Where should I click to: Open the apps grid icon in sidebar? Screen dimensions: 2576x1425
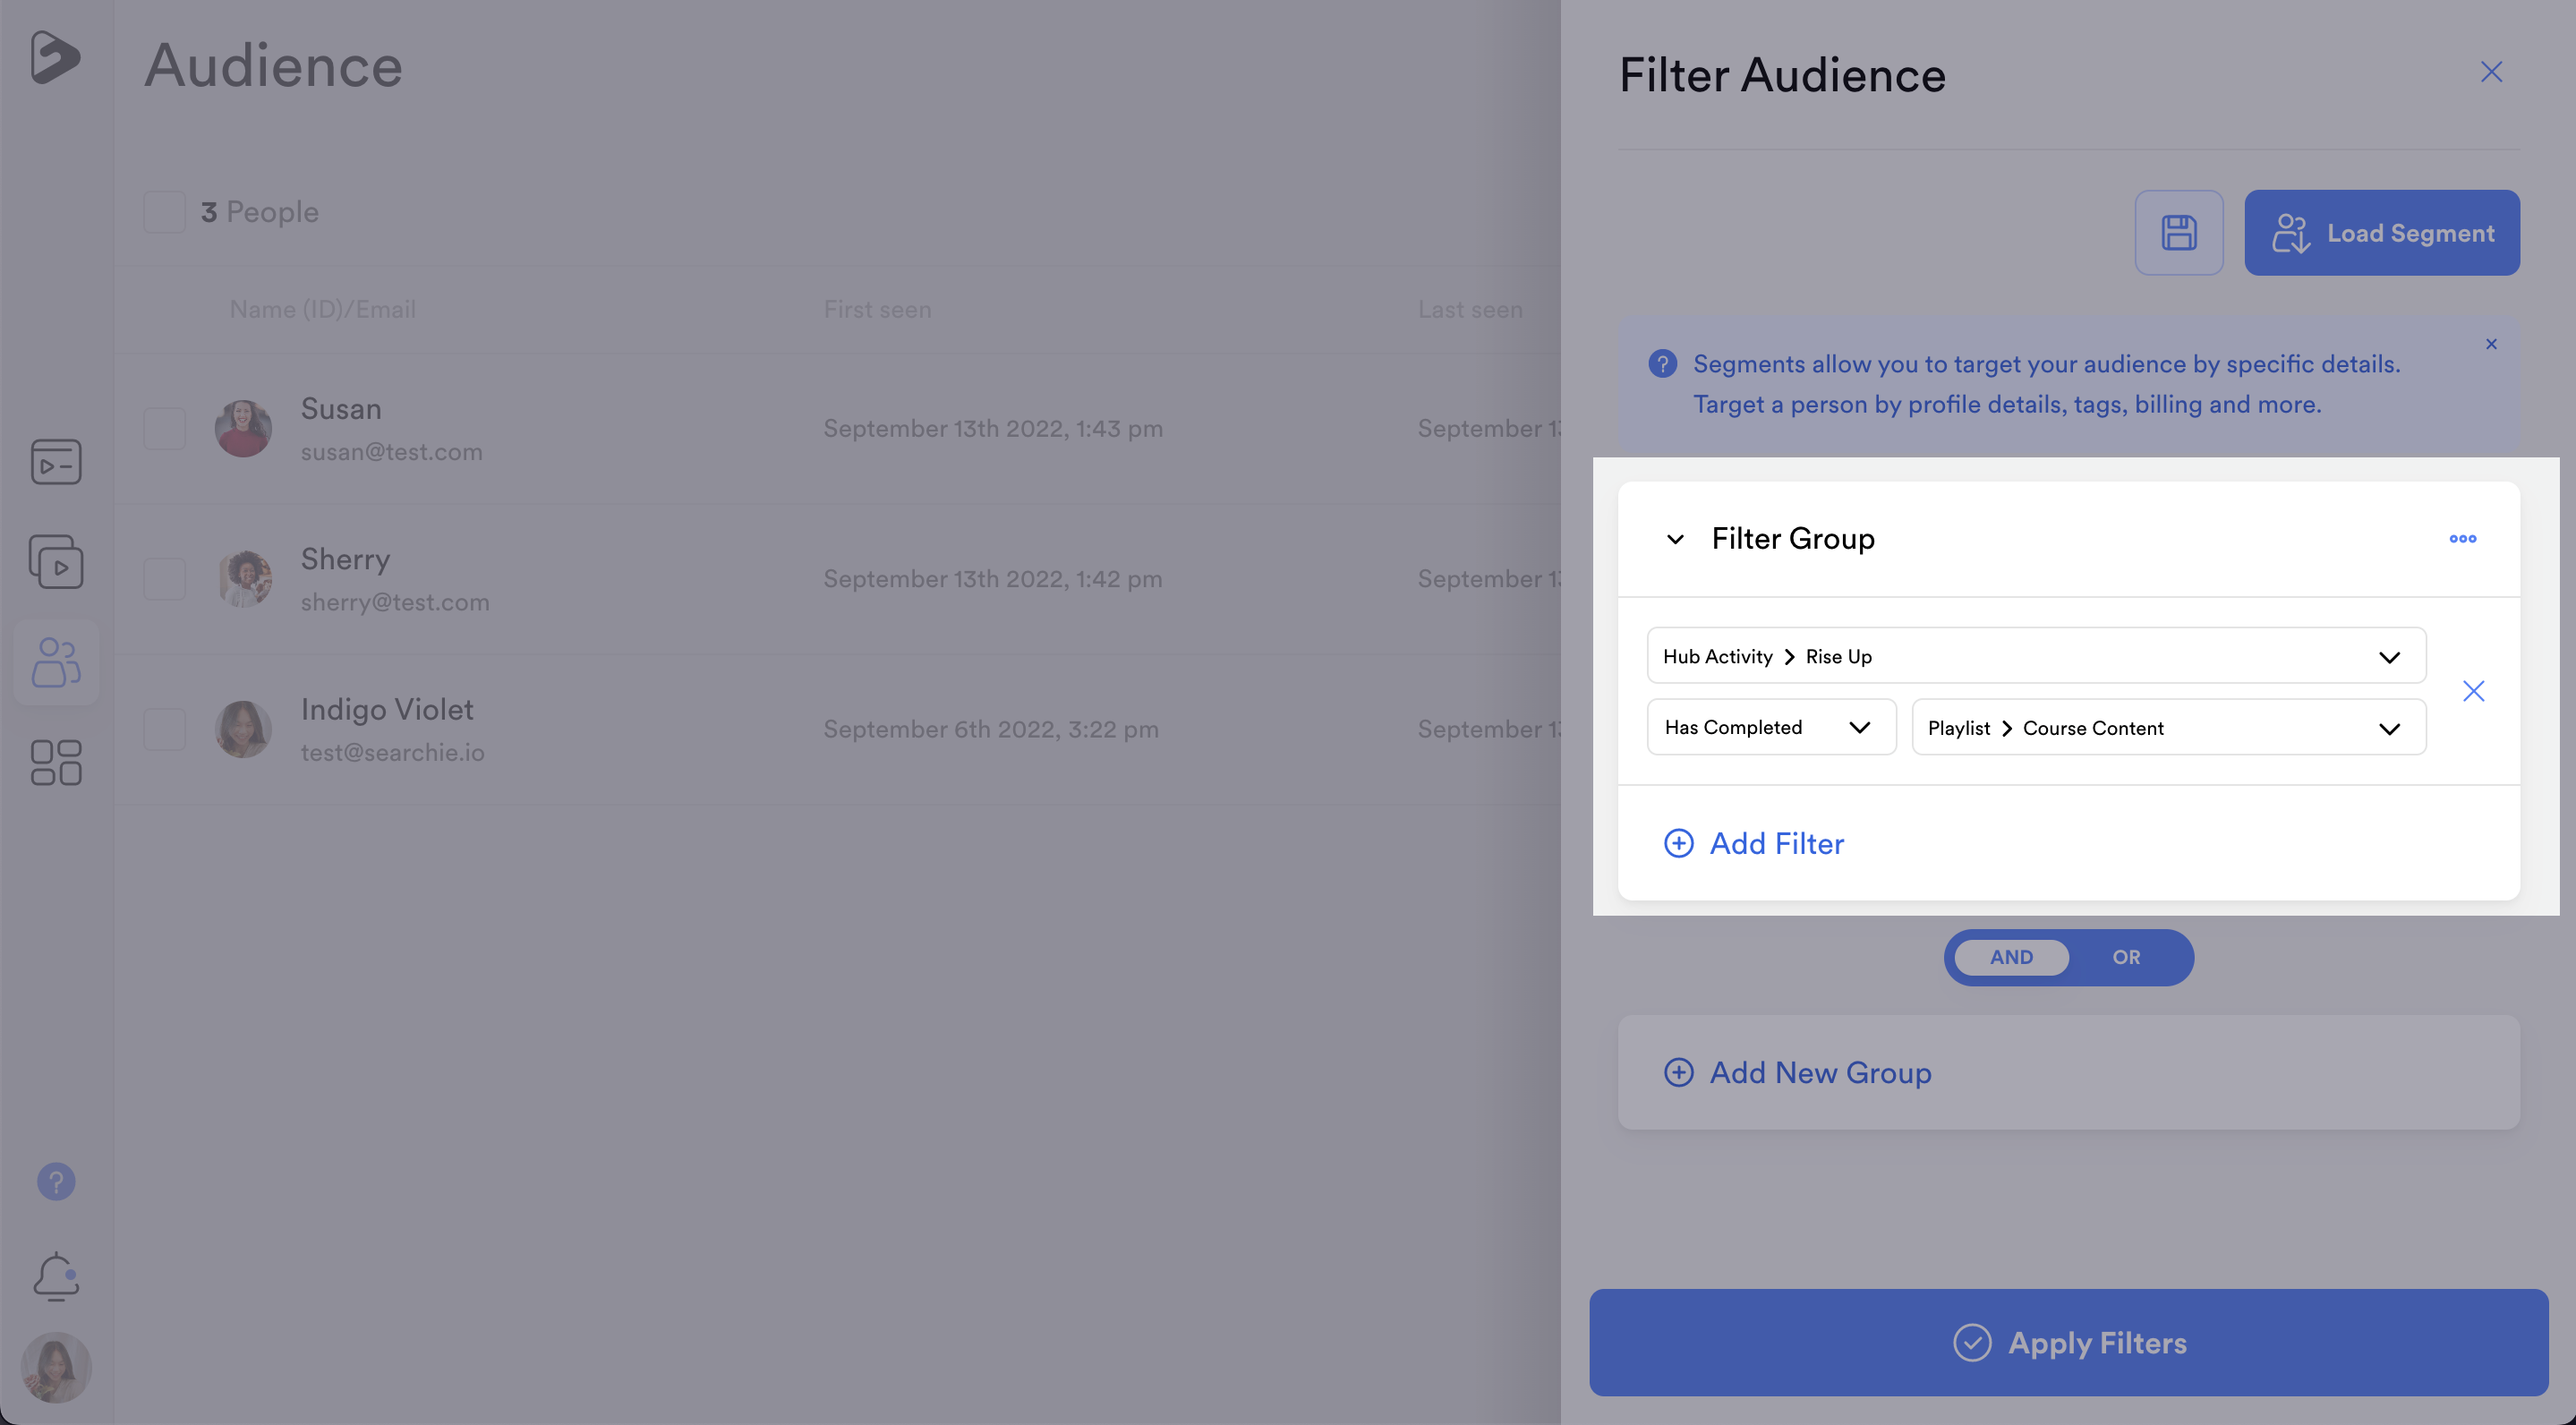(56, 763)
